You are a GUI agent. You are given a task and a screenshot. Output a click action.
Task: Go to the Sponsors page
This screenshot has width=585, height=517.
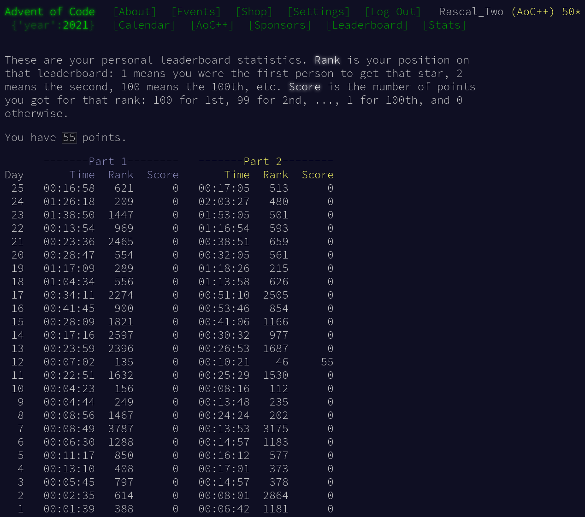[280, 25]
